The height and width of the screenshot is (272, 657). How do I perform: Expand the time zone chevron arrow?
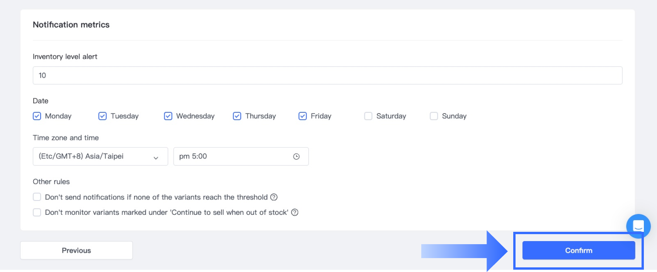(x=156, y=158)
